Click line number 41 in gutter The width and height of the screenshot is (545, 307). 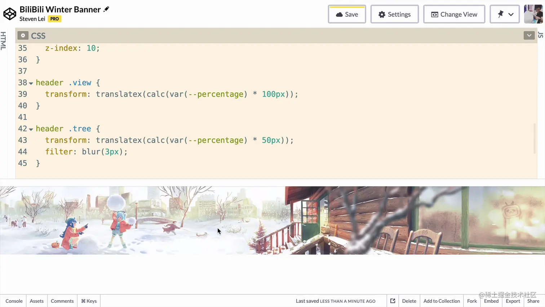pyautogui.click(x=23, y=117)
